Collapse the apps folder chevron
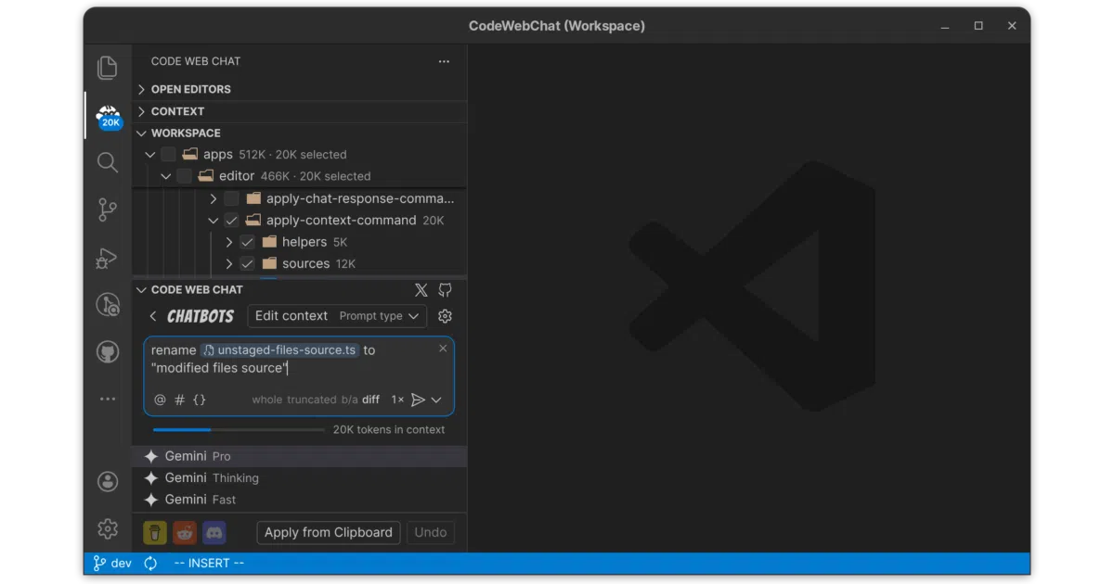Image resolution: width=1114 pixels, height=584 pixels. pyautogui.click(x=150, y=155)
